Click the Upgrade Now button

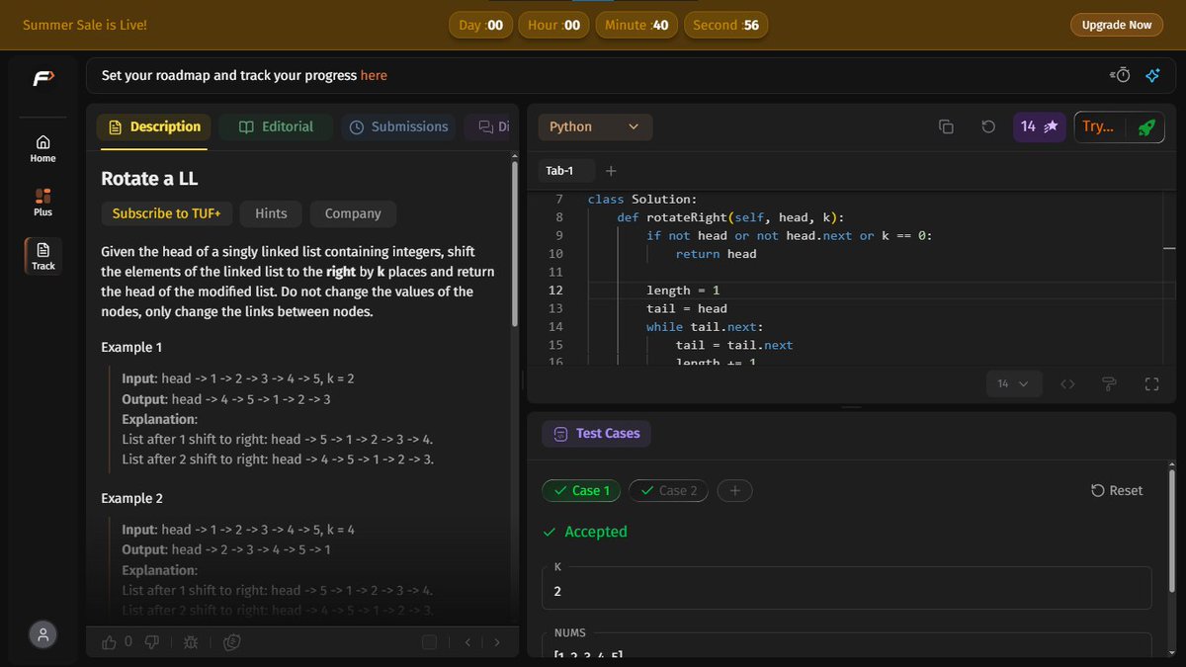pos(1116,25)
